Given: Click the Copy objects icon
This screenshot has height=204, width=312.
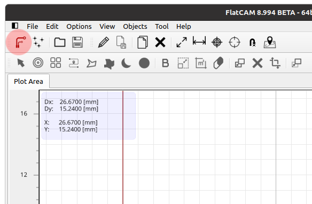Looking at the screenshot, I should (143, 42).
